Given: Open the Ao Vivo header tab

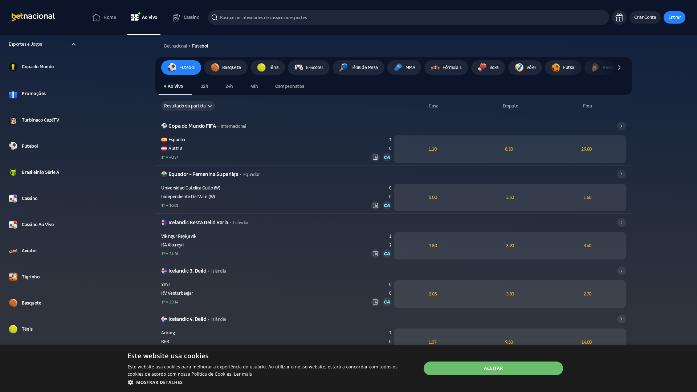Looking at the screenshot, I should point(144,17).
